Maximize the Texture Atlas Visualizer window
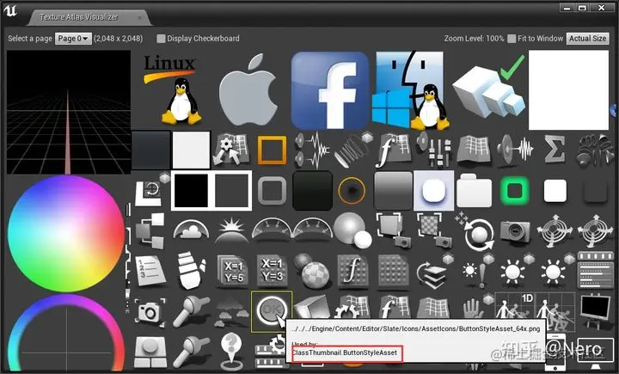Image resolution: width=619 pixels, height=374 pixels. 582,8
